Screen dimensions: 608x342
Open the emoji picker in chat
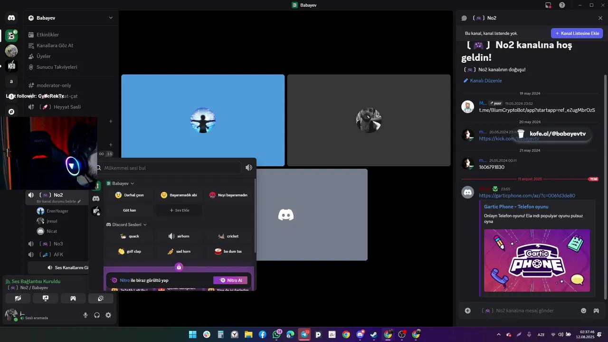584,311
